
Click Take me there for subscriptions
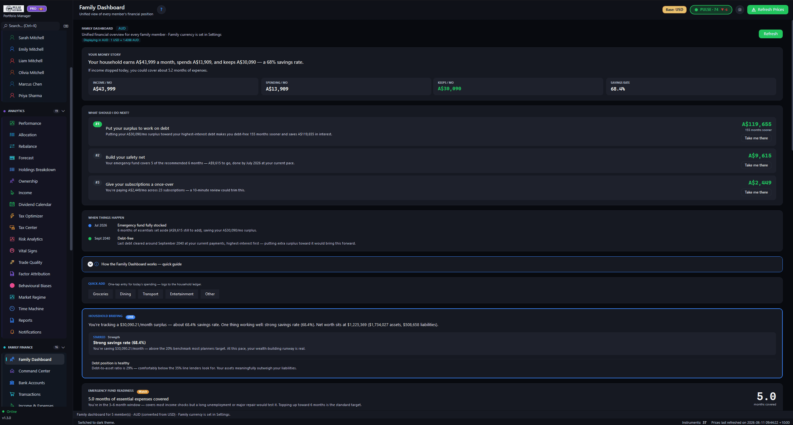coord(756,192)
